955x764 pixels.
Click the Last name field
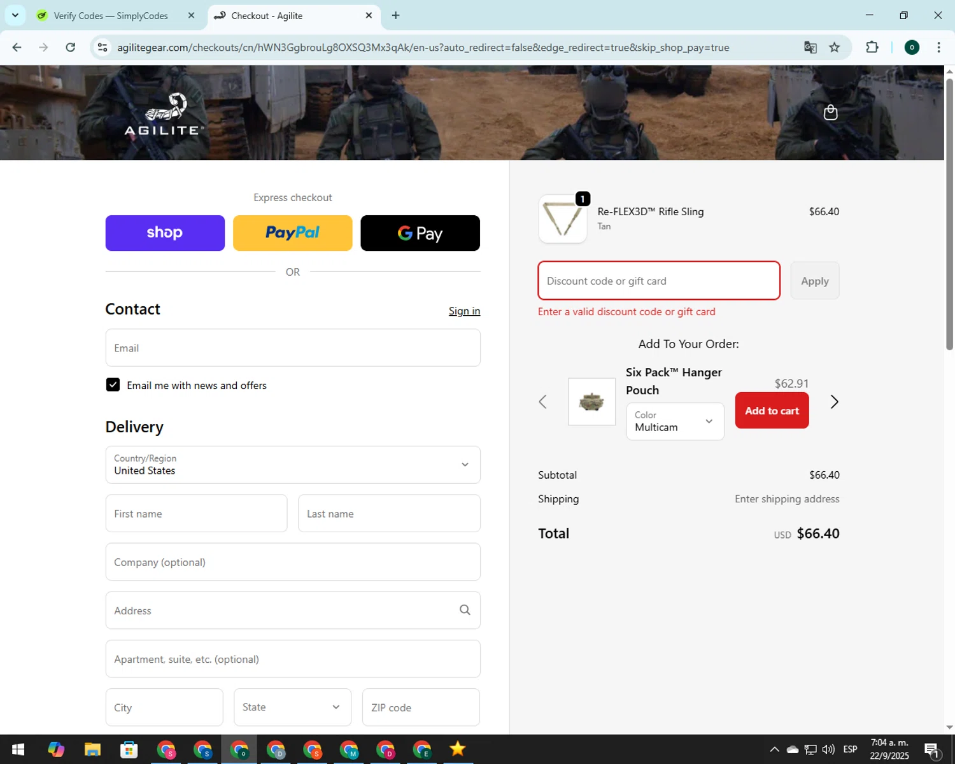[389, 513]
